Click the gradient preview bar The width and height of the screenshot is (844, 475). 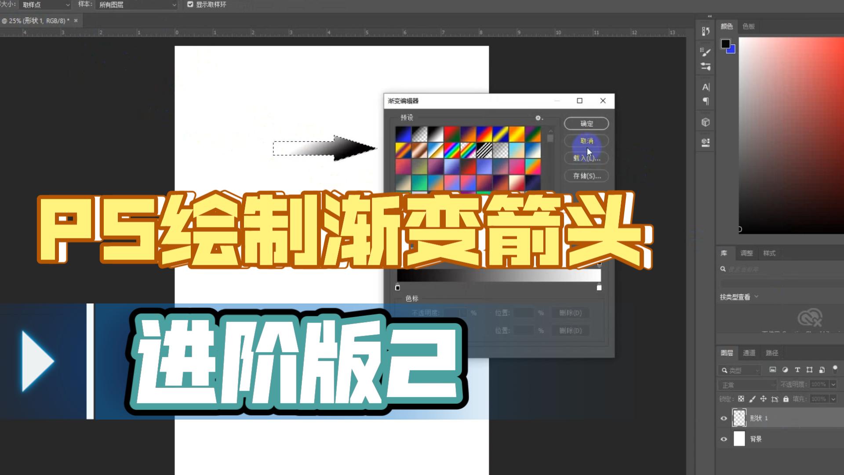point(499,275)
